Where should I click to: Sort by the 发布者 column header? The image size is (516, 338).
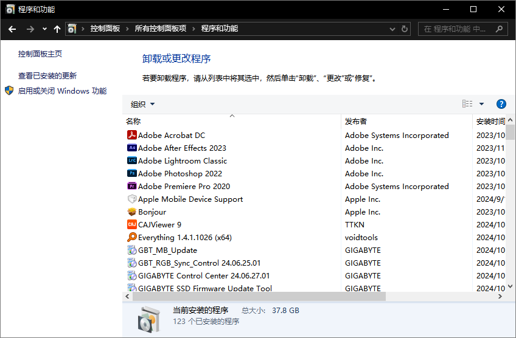[406, 121]
